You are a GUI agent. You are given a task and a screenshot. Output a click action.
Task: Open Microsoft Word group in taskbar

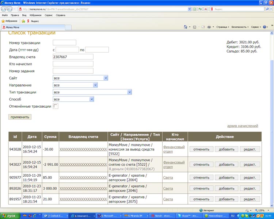click(109, 216)
